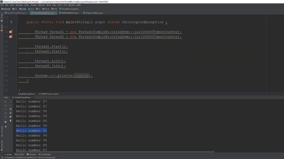Open the Refactor menu
This screenshot has height=159, width=284.
pos(41,5)
